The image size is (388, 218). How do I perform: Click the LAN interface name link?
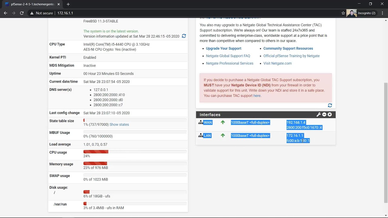(x=207, y=136)
